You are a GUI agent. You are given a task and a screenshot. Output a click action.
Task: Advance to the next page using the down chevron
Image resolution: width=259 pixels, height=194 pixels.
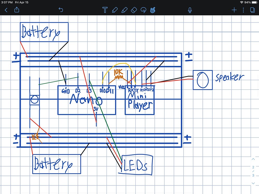(x=253, y=183)
